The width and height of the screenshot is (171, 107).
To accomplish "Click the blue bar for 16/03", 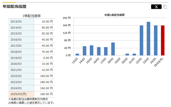I will (99, 51).
